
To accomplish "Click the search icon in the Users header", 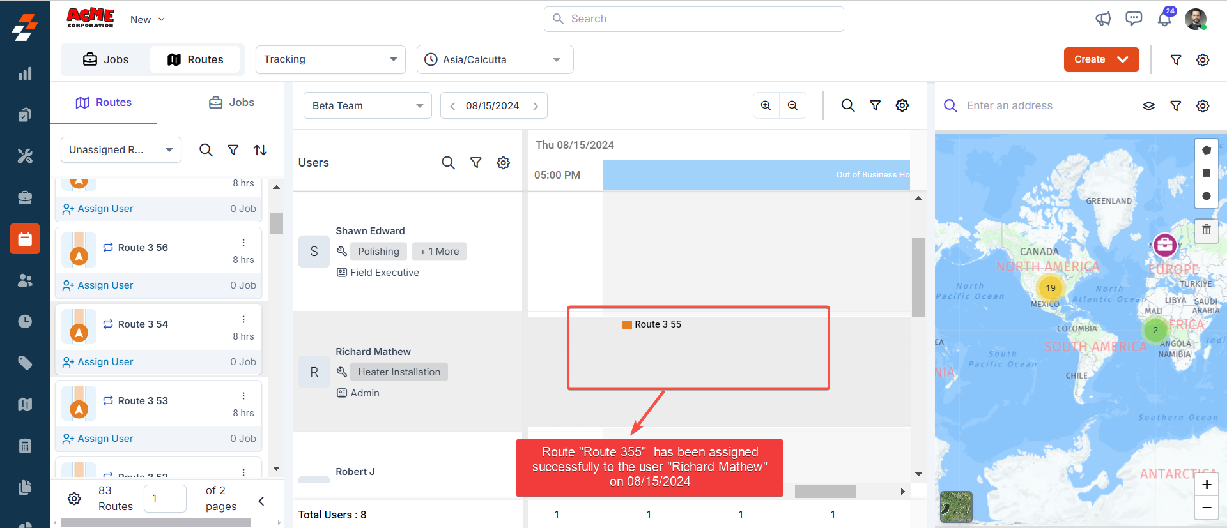I will pyautogui.click(x=449, y=163).
